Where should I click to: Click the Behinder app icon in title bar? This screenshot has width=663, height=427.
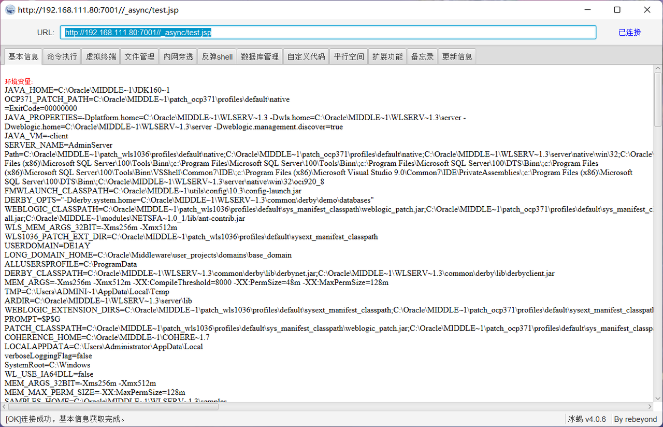[10, 10]
